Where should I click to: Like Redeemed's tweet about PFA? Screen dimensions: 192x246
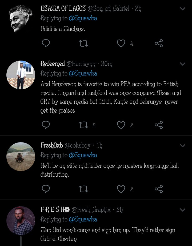click(121, 125)
